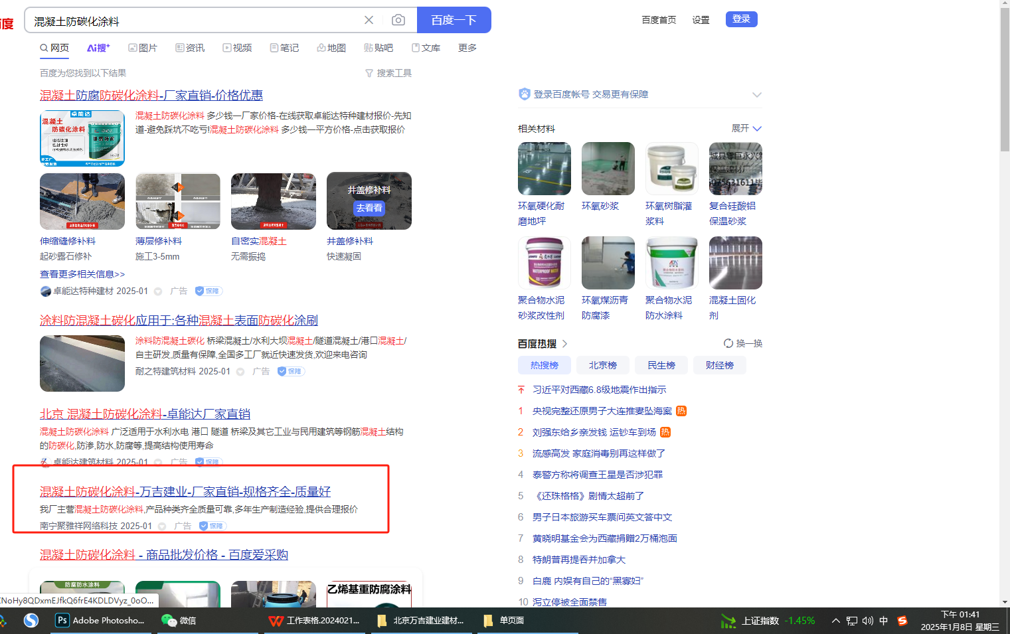Open hot topic 习近平对西藏6.8级地震作出指示

(599, 390)
